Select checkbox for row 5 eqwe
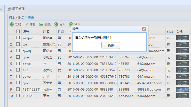The width and height of the screenshot is (191, 107). (18, 64)
